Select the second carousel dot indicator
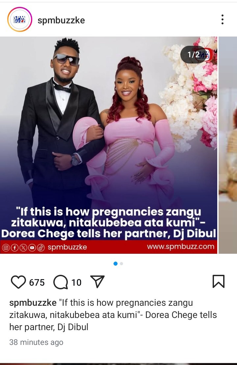237x365 pixels. [121, 264]
